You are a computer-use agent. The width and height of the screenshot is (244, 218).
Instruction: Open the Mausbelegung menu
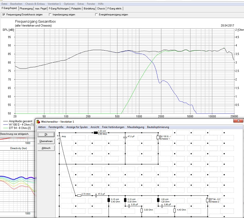click(136, 127)
